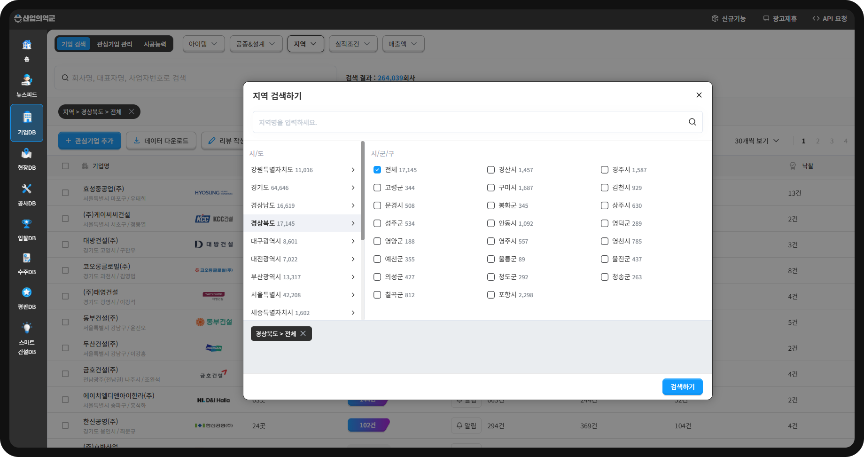Open 광고제휴 in top bar
The width and height of the screenshot is (864, 457).
point(780,18)
